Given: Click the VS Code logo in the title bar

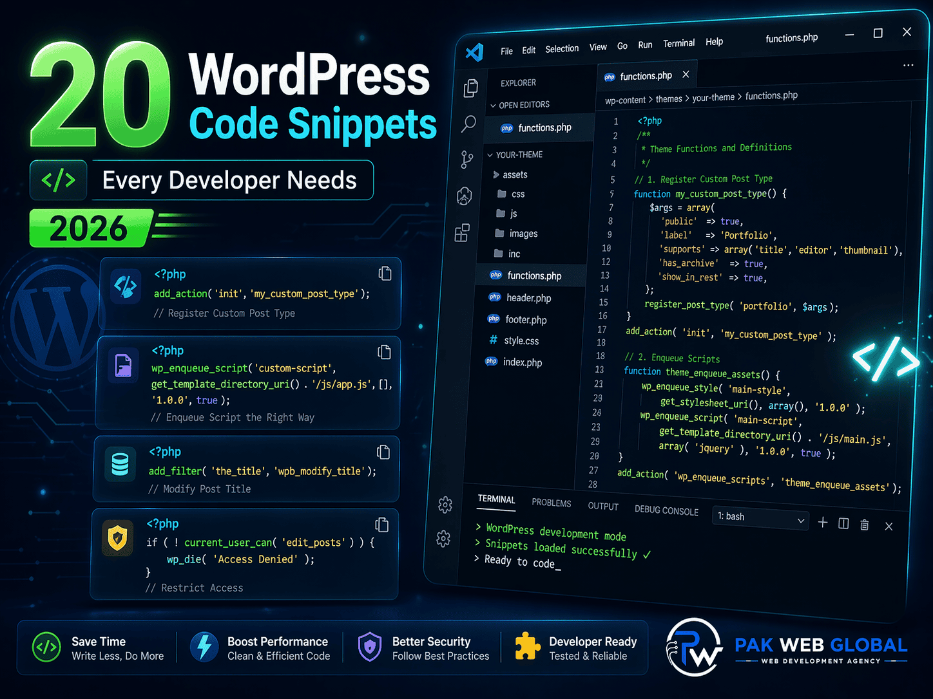Looking at the screenshot, I should [x=474, y=52].
